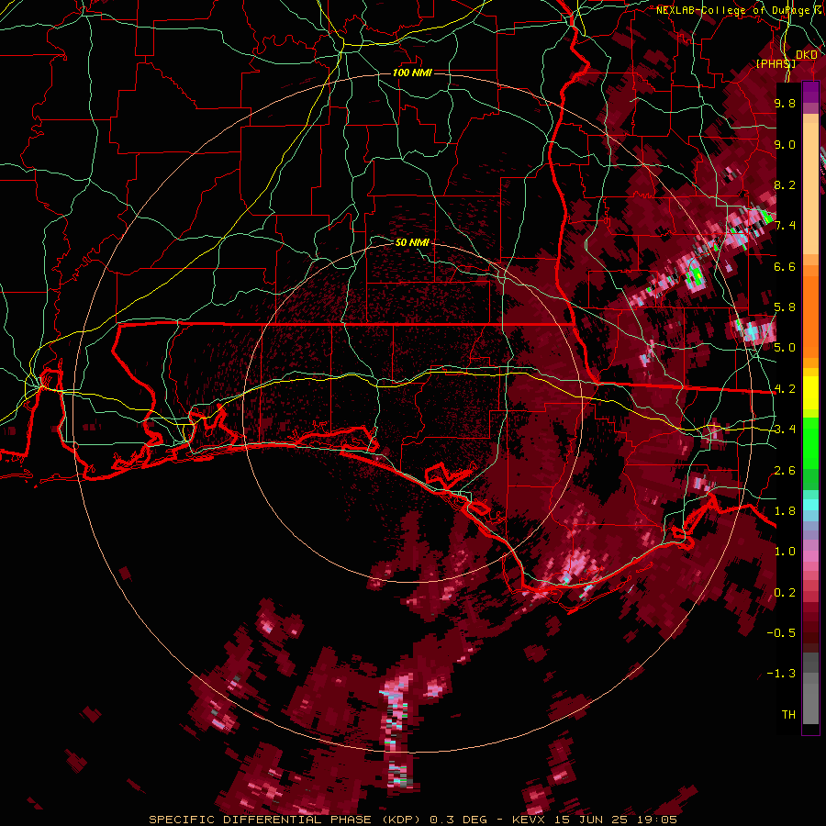Click the "15 JUN 25 19:05" timestamp

tap(616, 820)
